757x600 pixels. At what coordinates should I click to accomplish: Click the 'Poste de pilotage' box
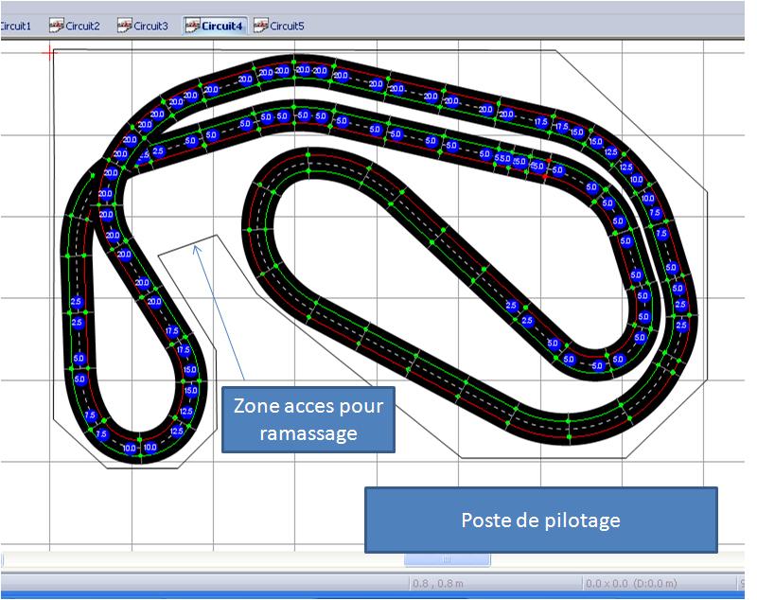pos(540,520)
